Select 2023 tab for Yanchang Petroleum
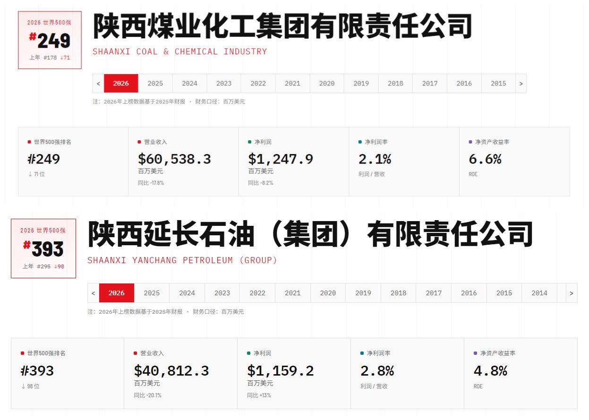Viewport: 589px width, 420px height. (222, 293)
